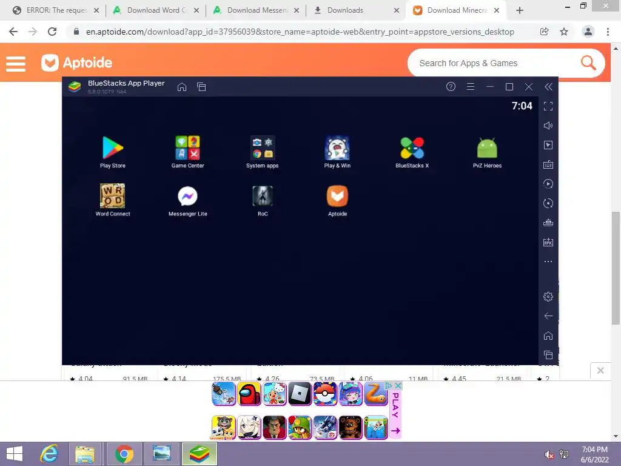Open BlueStacks settings gear
The image size is (621, 466).
pos(548,296)
